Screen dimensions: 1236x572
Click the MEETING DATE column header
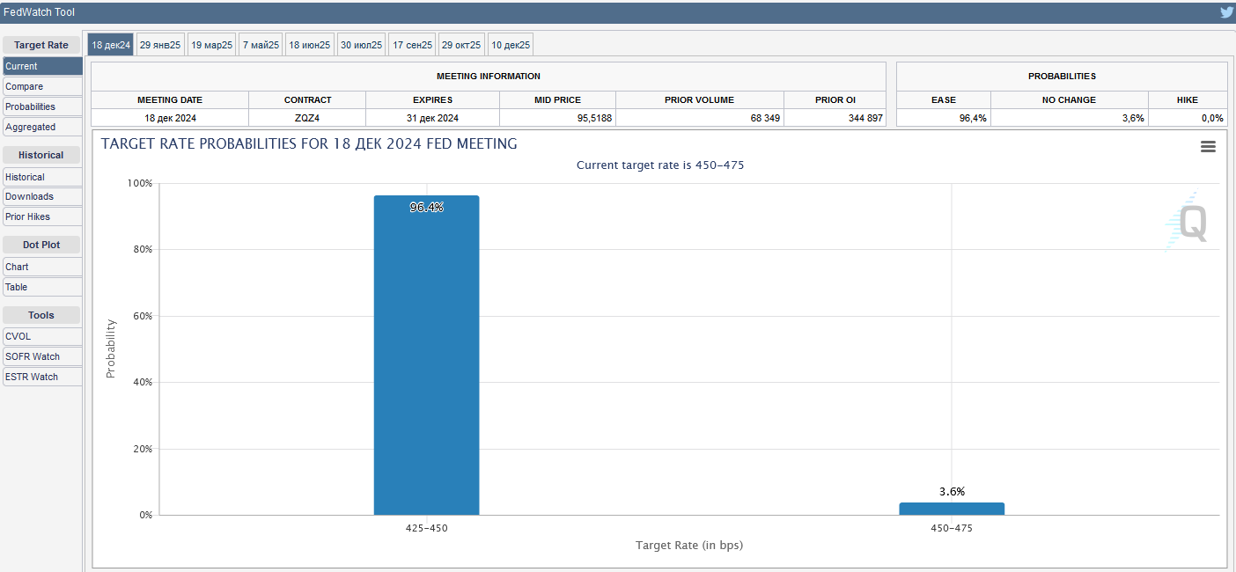[170, 99]
